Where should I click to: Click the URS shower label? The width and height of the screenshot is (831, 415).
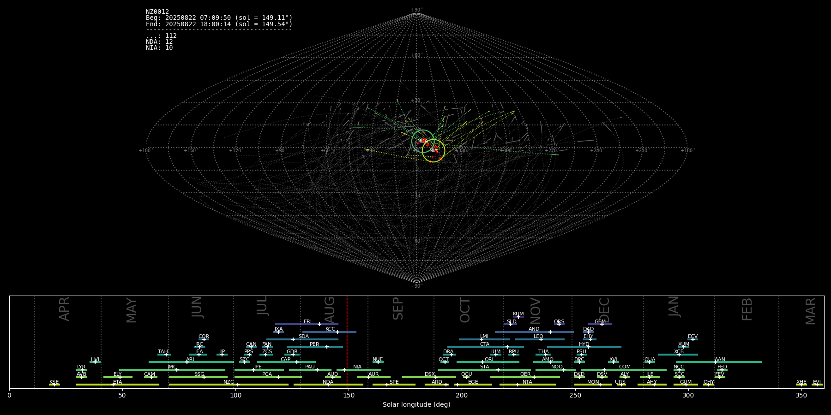click(620, 382)
